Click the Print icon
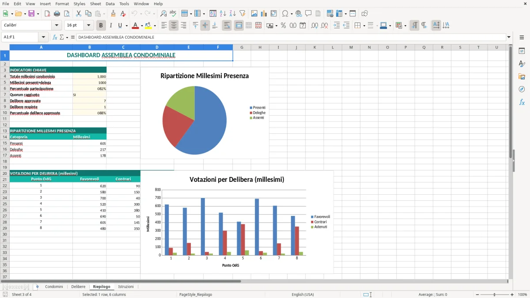This screenshot has height=298, width=530. 57,14
